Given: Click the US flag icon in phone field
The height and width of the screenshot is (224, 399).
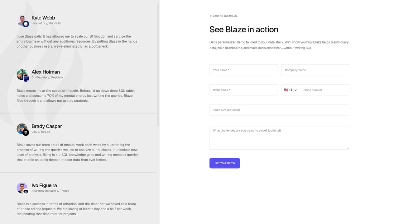Looking at the screenshot, I should [x=286, y=90].
